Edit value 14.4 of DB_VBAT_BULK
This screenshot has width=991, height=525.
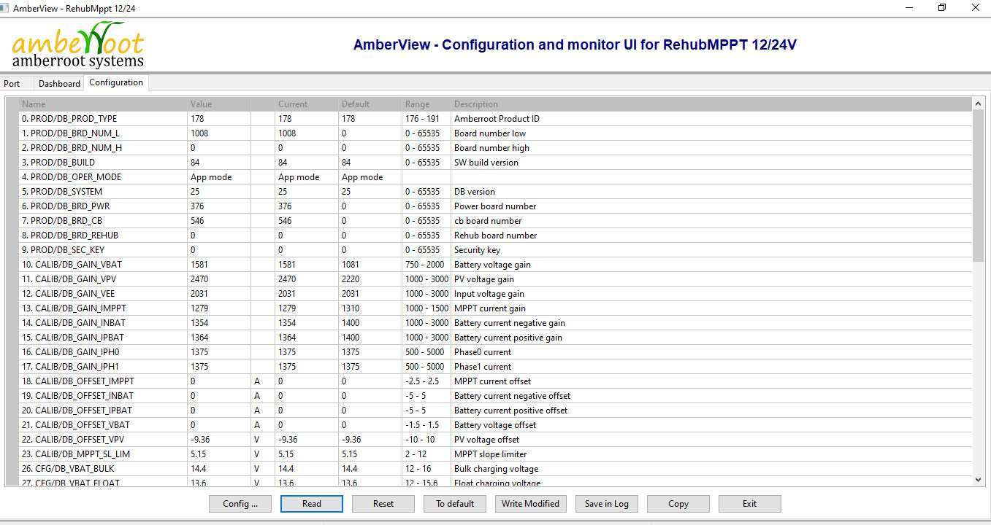point(219,469)
